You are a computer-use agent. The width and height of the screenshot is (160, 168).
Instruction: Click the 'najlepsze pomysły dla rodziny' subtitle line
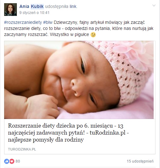tap(46, 140)
